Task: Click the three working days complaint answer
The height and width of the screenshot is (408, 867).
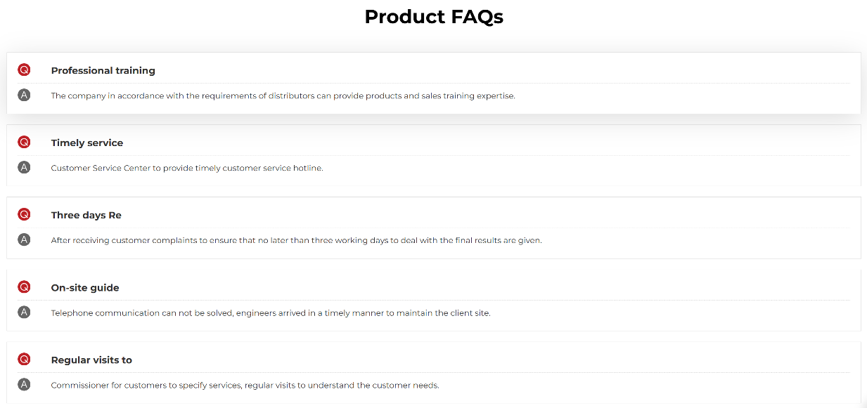Action: tap(296, 241)
